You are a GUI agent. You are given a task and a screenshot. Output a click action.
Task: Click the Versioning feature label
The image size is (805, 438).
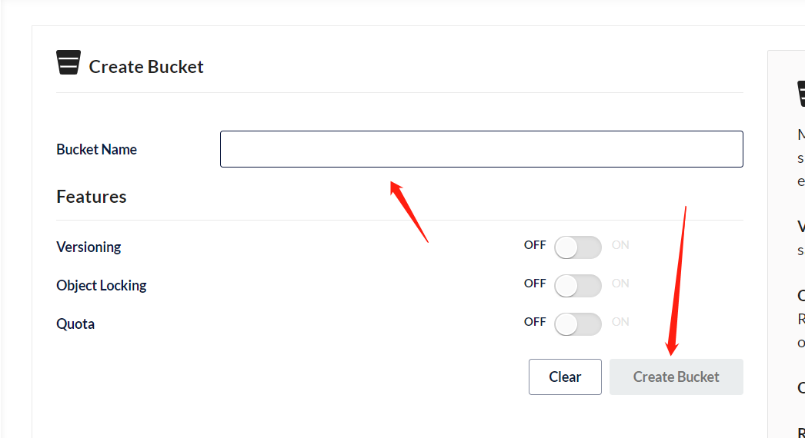pos(89,247)
